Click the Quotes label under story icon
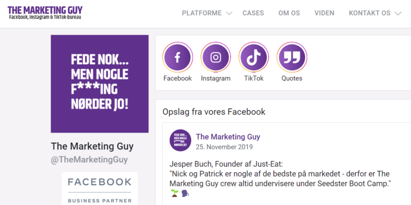The image size is (411, 205). (x=292, y=79)
